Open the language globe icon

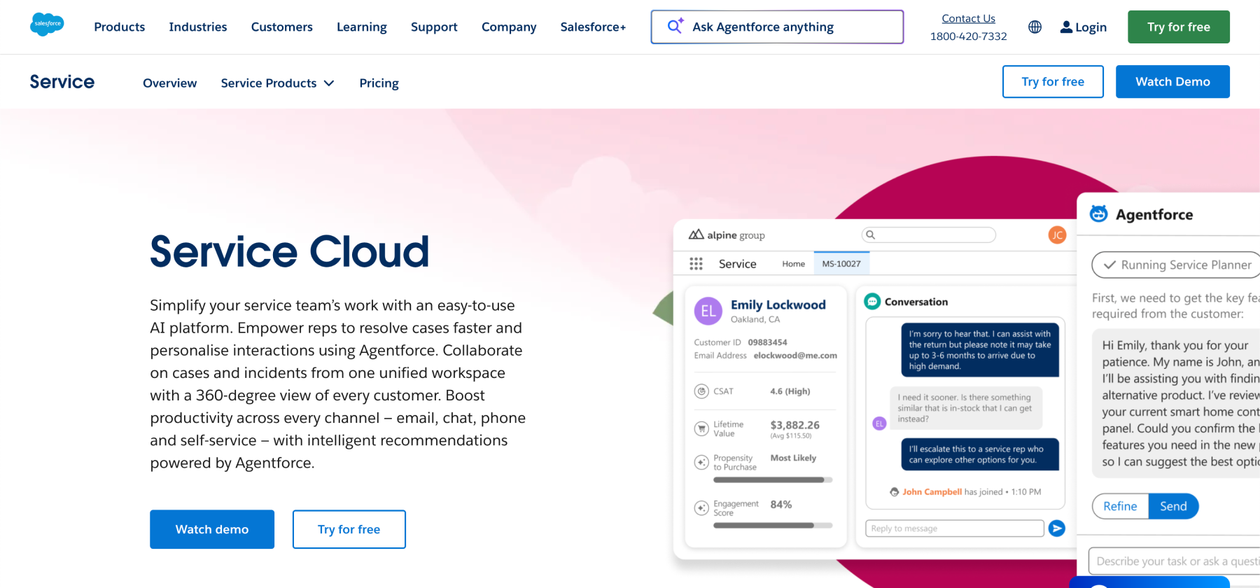[1035, 27]
